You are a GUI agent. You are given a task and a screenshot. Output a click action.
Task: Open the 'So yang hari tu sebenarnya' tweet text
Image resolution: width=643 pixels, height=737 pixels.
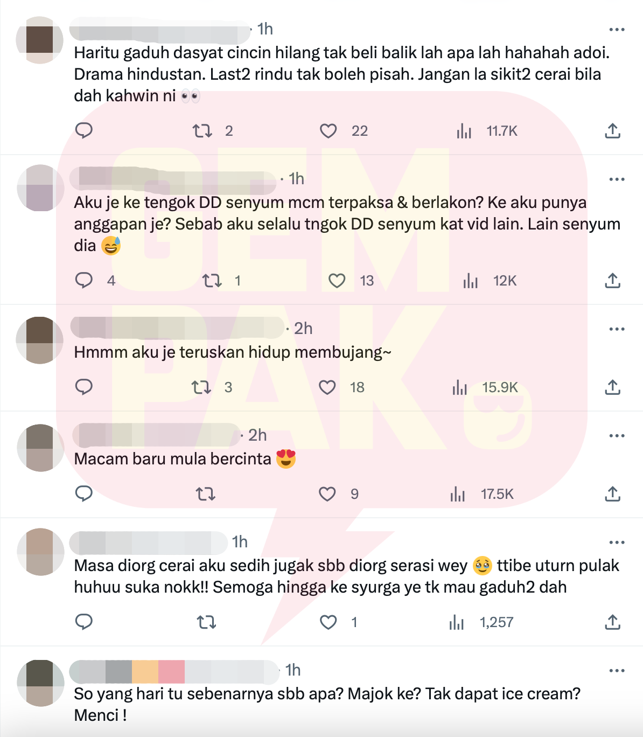[x=327, y=704]
